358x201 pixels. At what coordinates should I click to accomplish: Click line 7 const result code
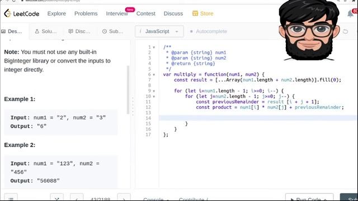(x=257, y=80)
